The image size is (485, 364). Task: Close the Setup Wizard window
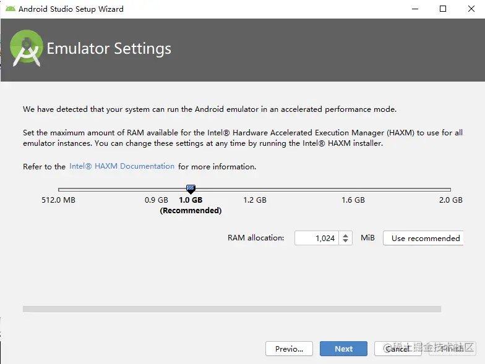[471, 9]
